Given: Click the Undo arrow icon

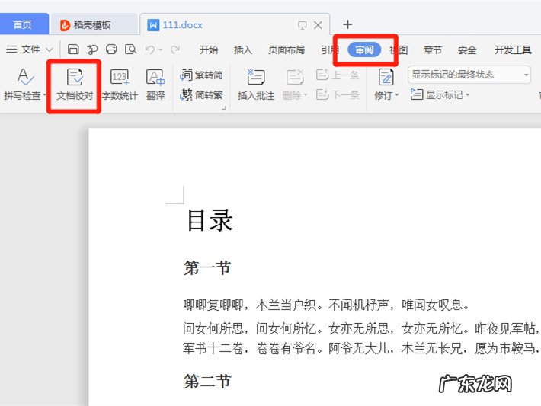Looking at the screenshot, I should click(x=150, y=50).
